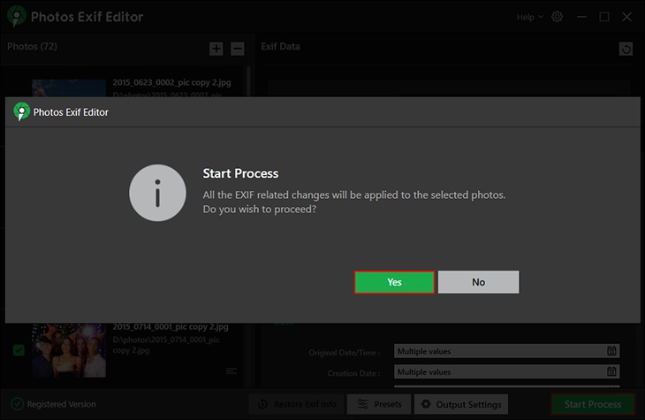Cancel by clicking the No button

478,282
